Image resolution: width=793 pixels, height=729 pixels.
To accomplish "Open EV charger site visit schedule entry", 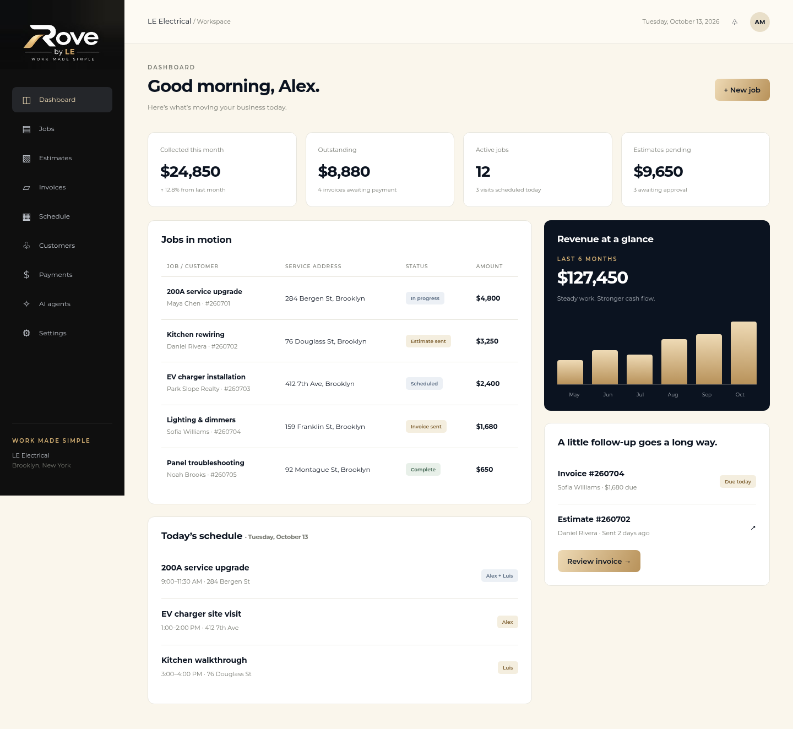I will click(340, 622).
